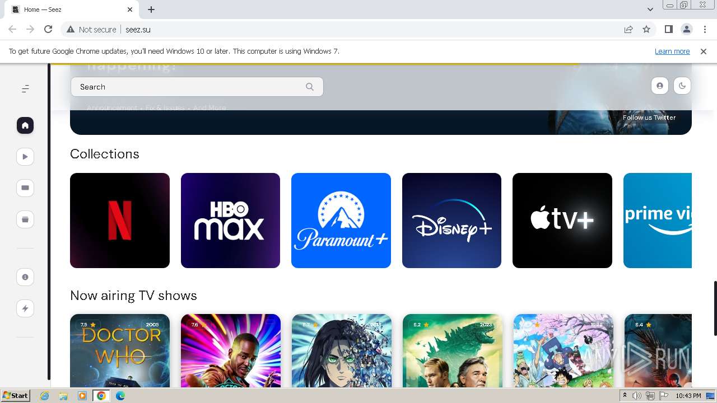Open the lightning bolt sidebar icon
717x403 pixels.
tap(25, 308)
